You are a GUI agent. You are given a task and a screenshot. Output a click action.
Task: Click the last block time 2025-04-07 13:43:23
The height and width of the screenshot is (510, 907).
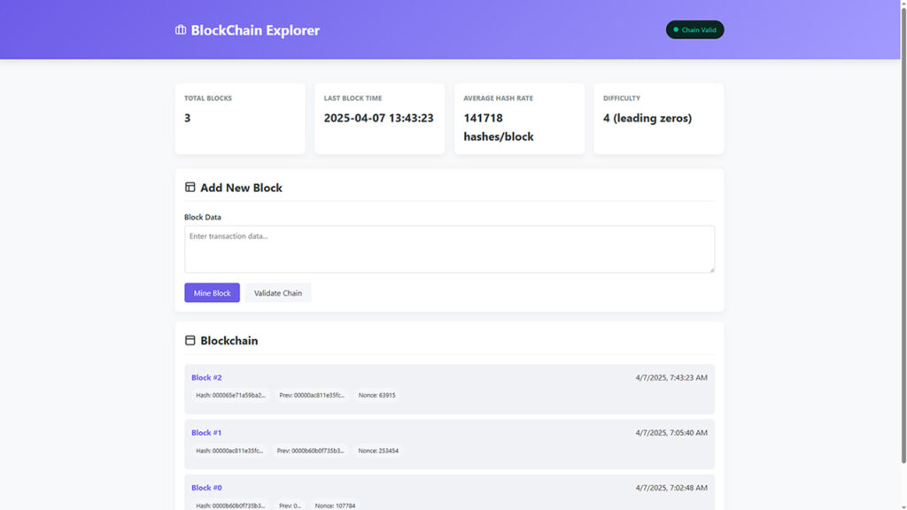point(378,118)
